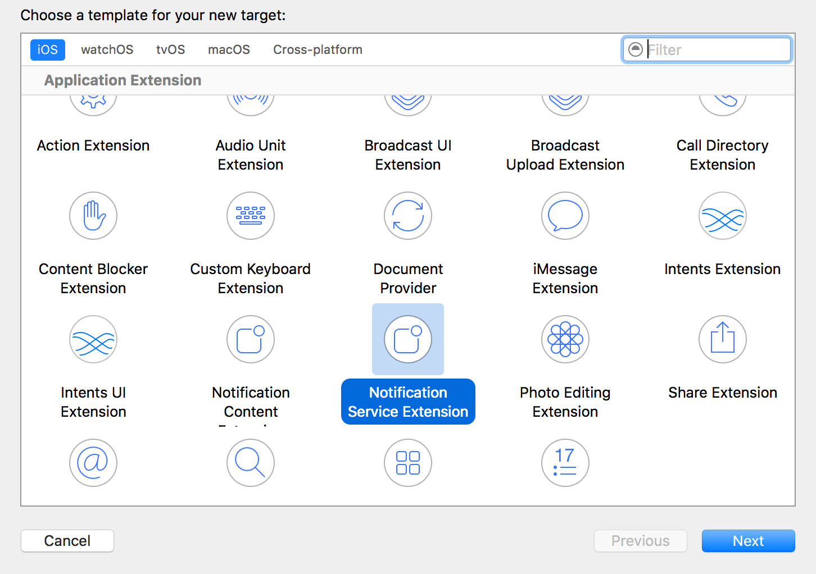Image resolution: width=816 pixels, height=574 pixels.
Task: Select the magnifying glass extension template icon
Action: [251, 463]
